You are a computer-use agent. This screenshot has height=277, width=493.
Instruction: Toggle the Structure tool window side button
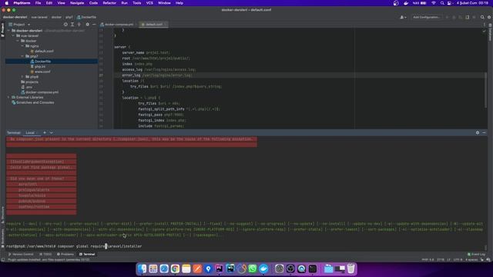[2, 215]
